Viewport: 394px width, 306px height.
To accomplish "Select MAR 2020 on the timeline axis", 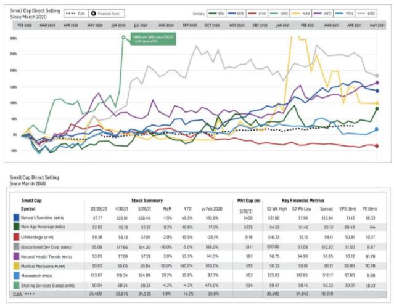I will [47, 26].
